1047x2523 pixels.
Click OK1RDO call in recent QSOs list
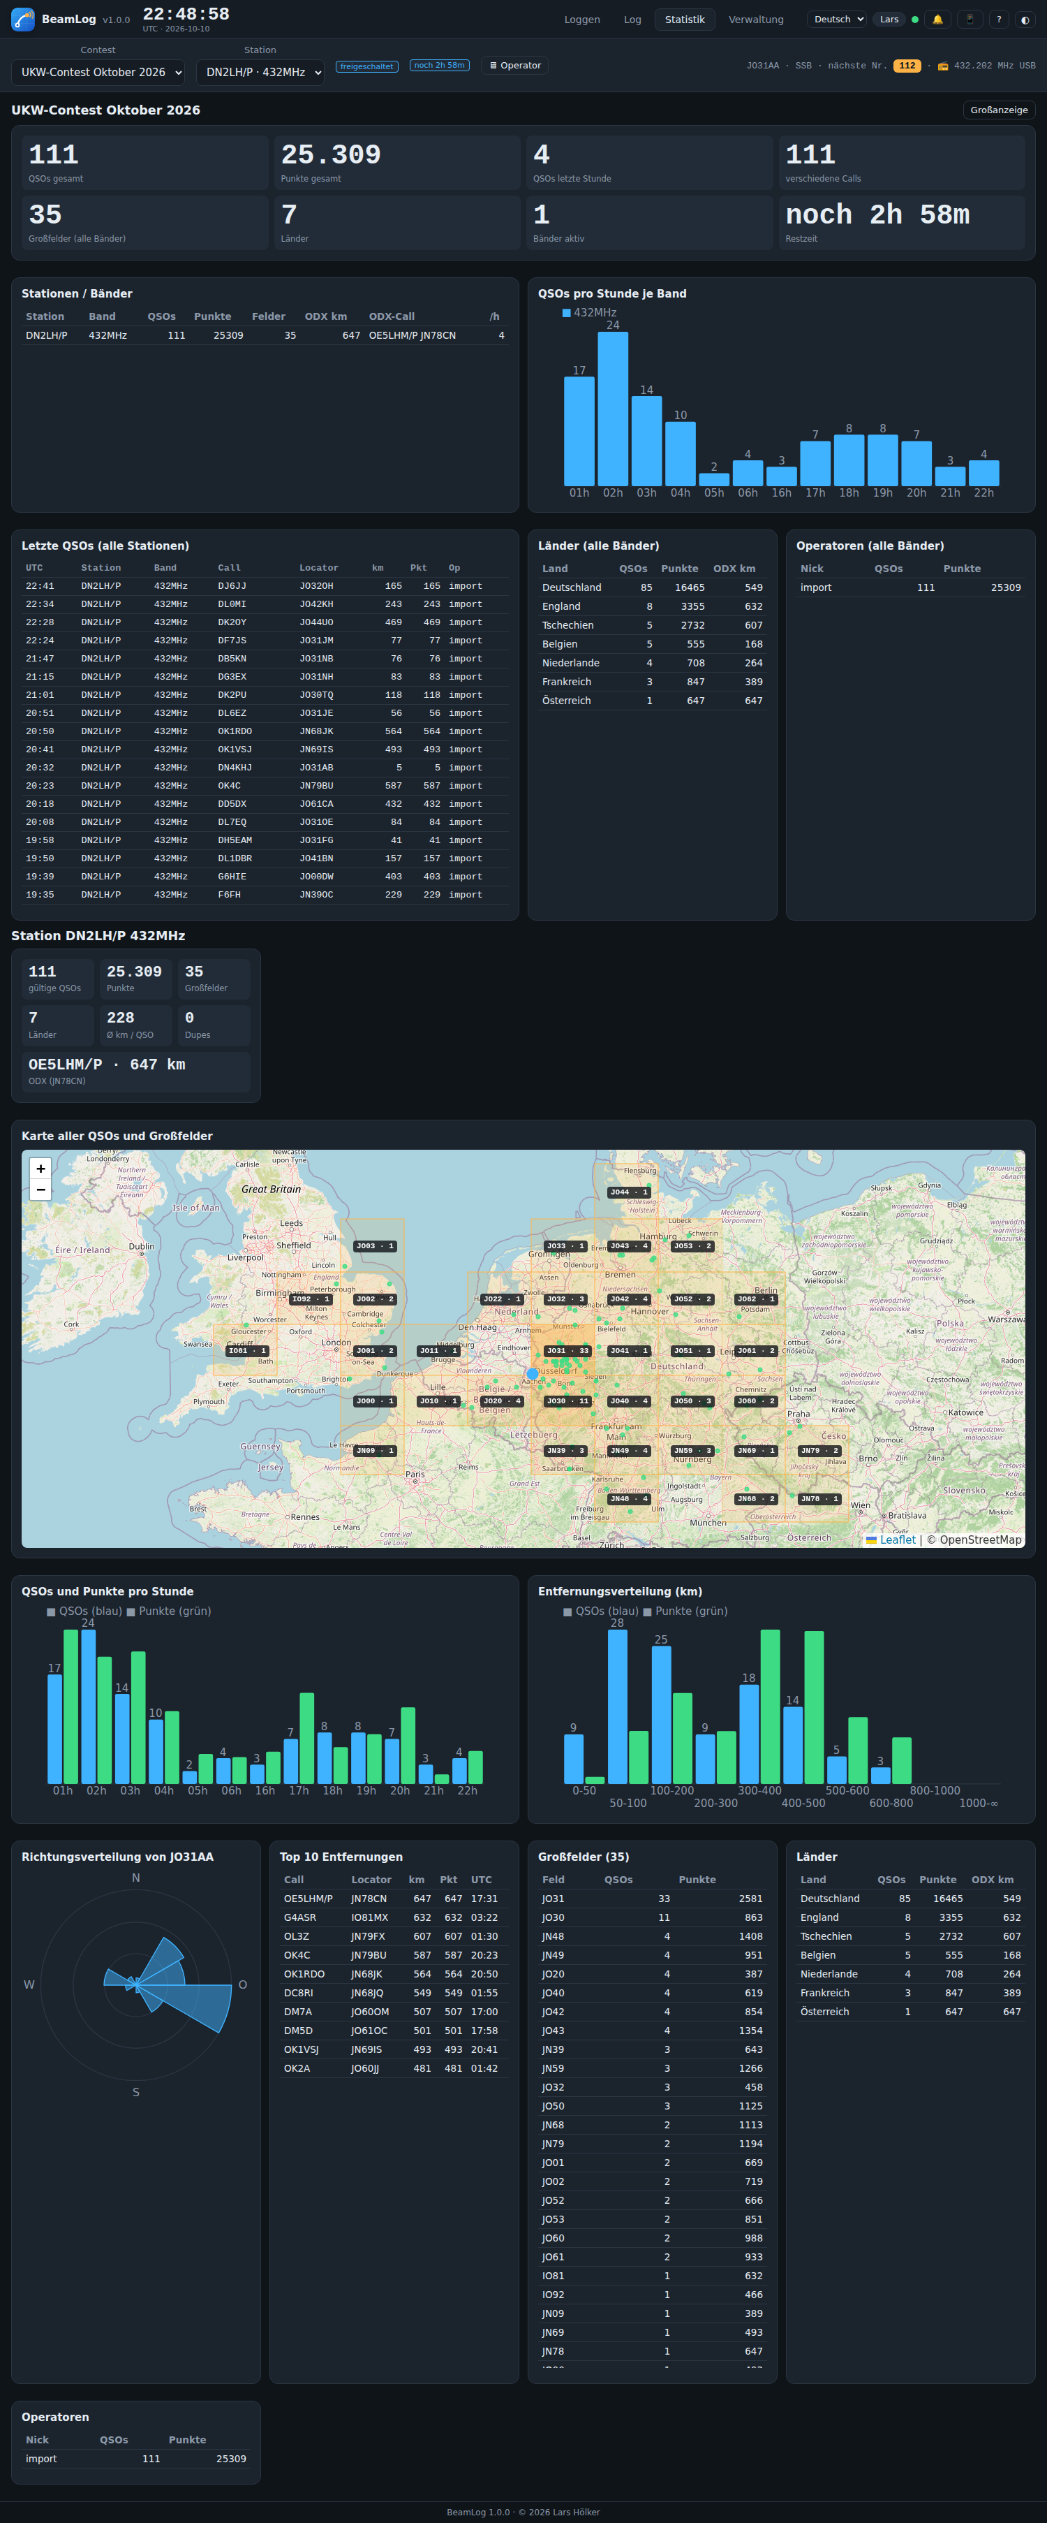235,731
